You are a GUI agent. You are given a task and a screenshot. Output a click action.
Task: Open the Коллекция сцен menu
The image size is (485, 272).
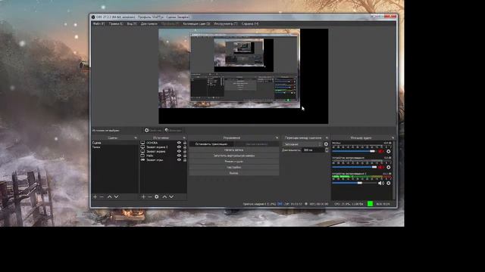[196, 23]
